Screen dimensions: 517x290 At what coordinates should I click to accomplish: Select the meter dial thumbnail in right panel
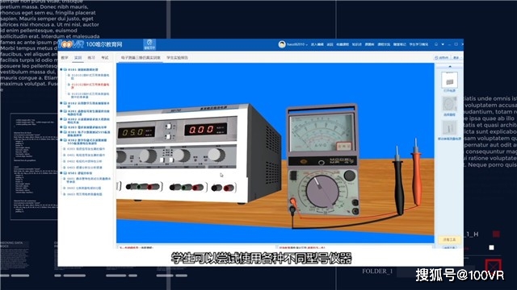click(449, 105)
